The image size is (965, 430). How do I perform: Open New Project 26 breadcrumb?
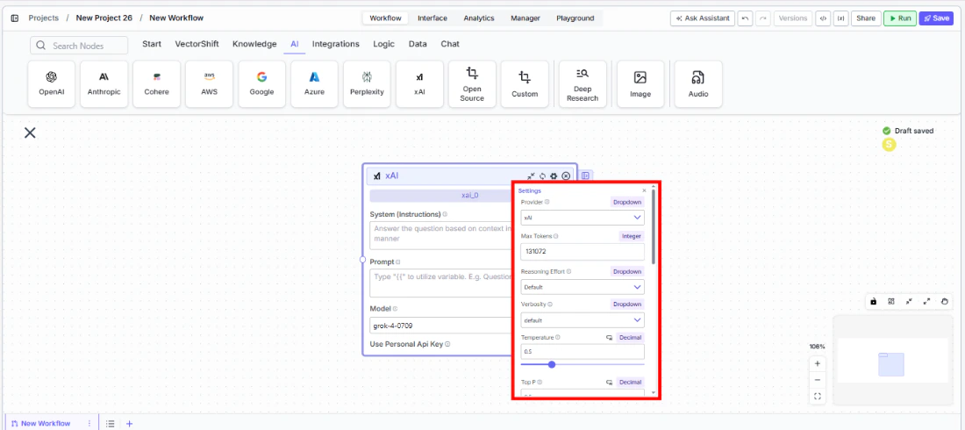click(104, 18)
